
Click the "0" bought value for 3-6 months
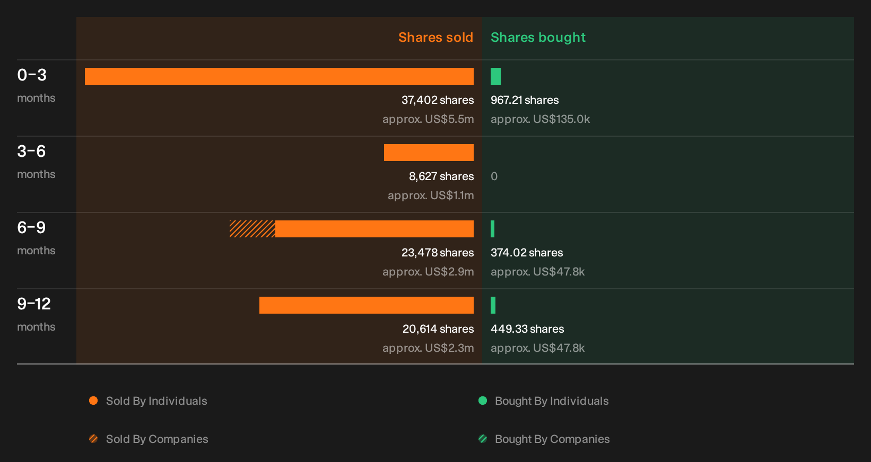494,176
